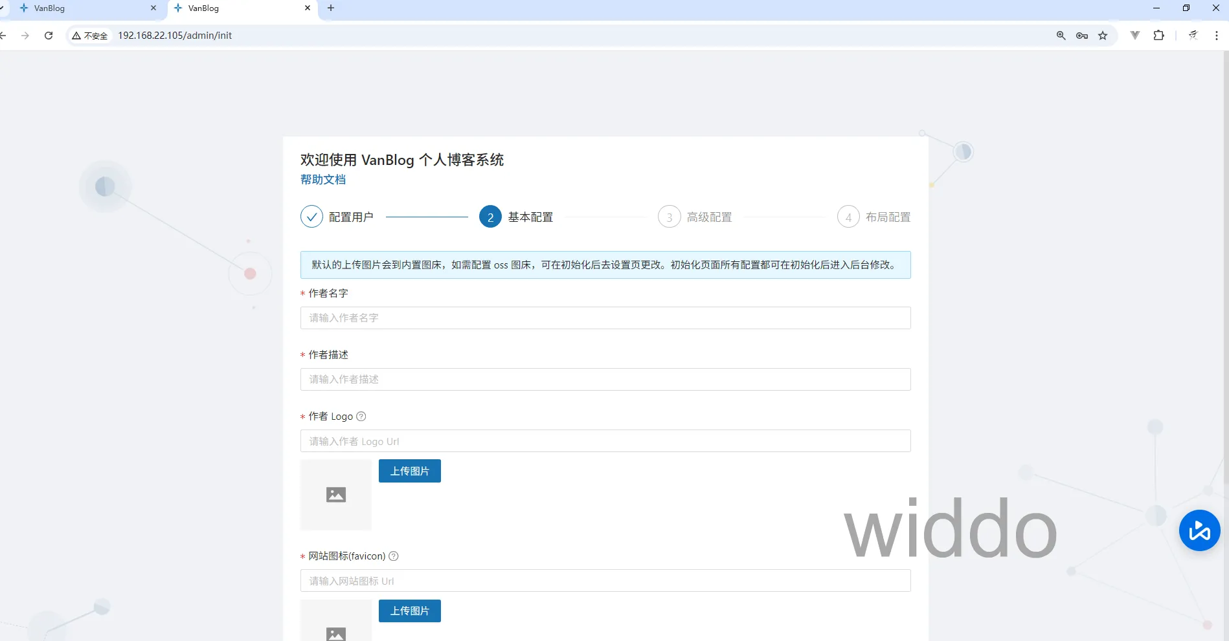Click the blue info notice about 内置图床
Viewport: 1229px width, 641px height.
point(605,265)
